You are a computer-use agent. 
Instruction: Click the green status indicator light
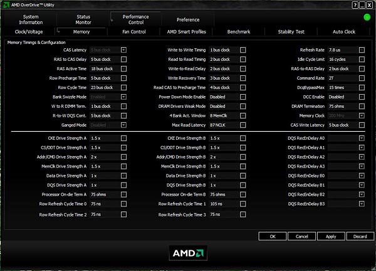367,18
